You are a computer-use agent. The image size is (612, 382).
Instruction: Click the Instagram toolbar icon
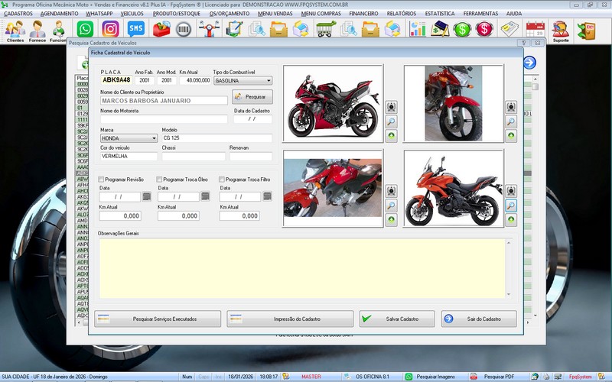(x=110, y=30)
